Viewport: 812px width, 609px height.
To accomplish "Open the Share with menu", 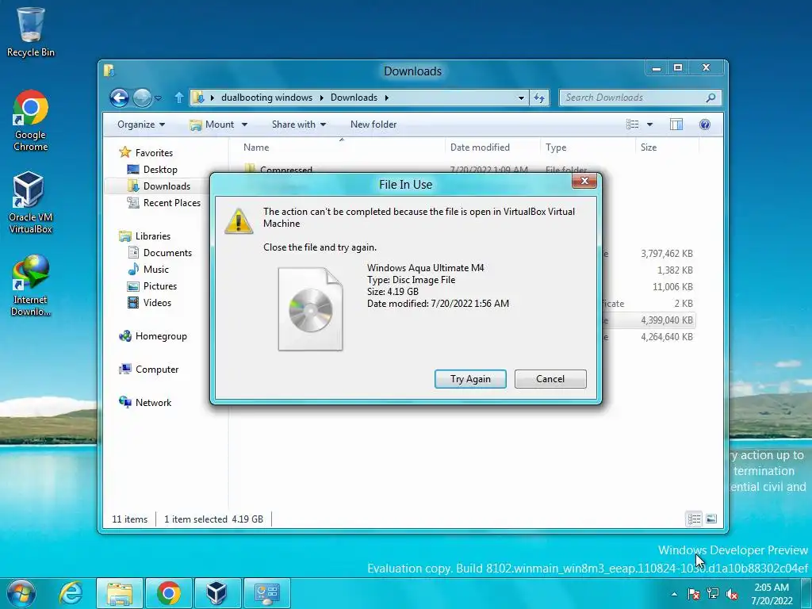I will (299, 124).
